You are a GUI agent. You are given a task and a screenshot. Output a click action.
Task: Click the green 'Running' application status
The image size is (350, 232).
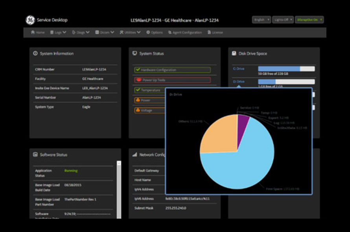coord(71,171)
